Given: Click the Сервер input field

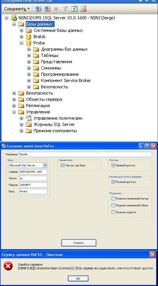Looking at the screenshot, I should pyautogui.click(x=33, y=172).
